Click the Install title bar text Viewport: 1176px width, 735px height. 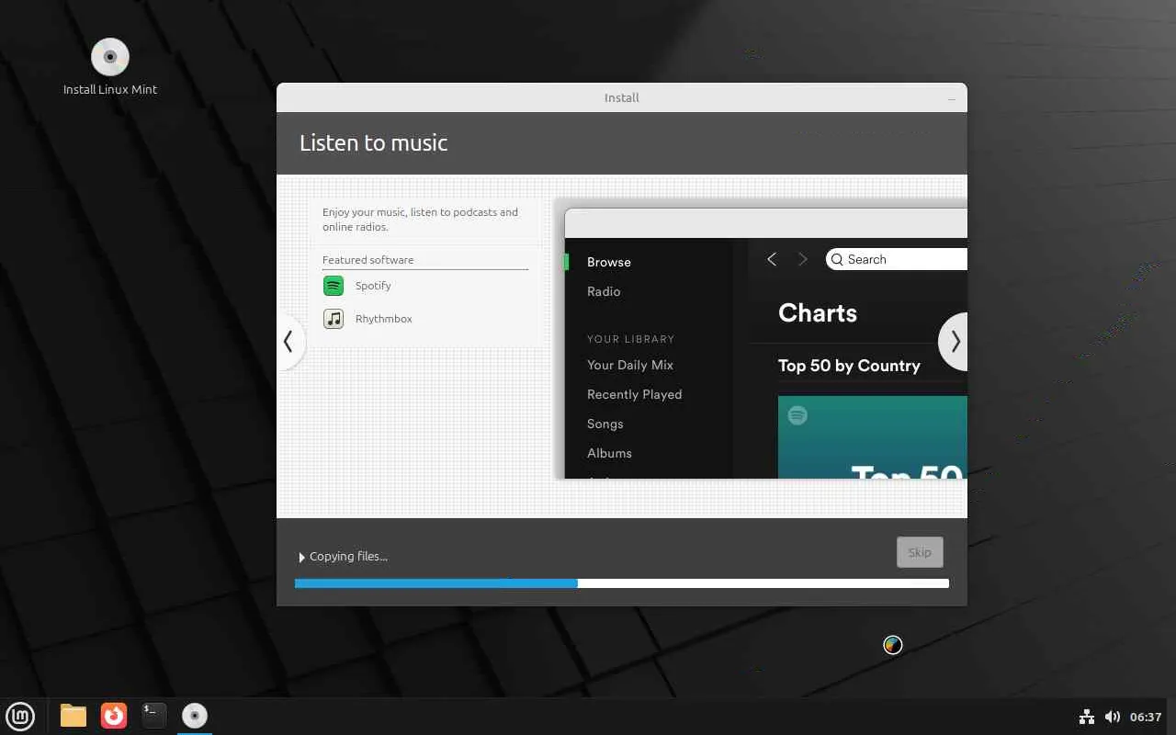pyautogui.click(x=622, y=98)
